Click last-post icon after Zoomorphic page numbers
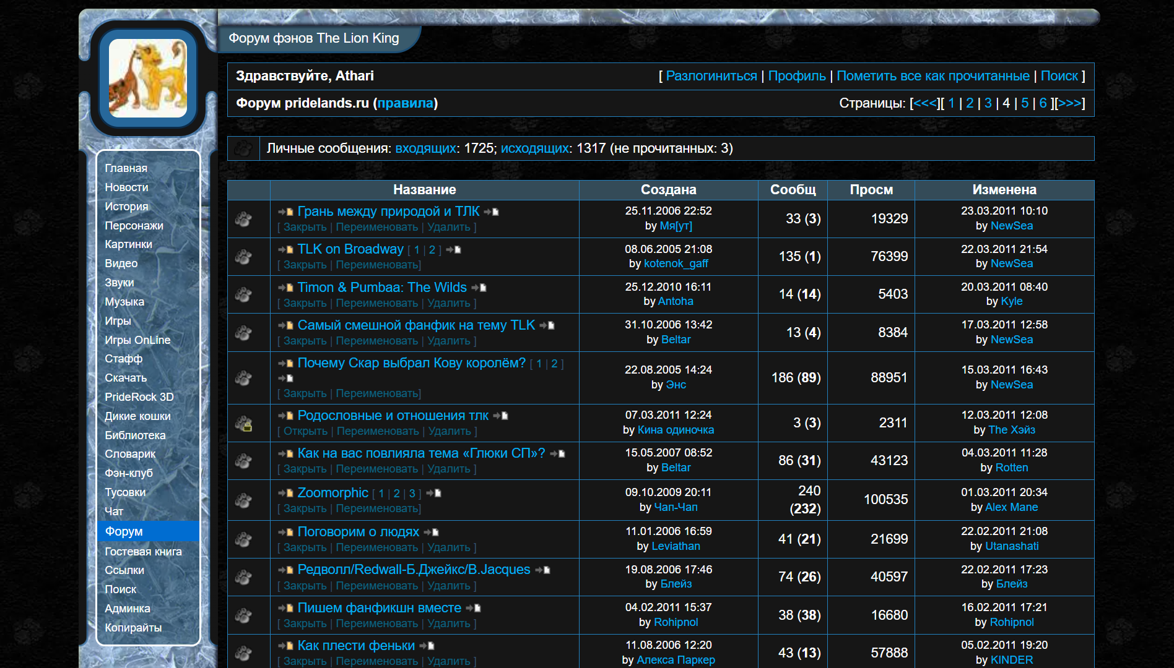 pyautogui.click(x=433, y=493)
